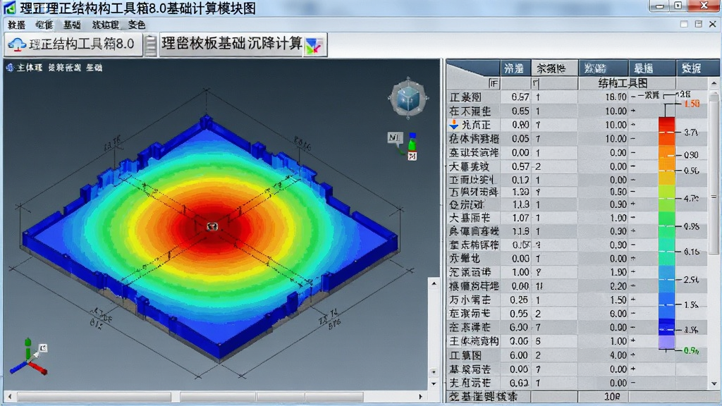Screen dimensions: 722x406
Task: Click the toolbar grip handle between the two toolbar buttons
Action: [150, 45]
